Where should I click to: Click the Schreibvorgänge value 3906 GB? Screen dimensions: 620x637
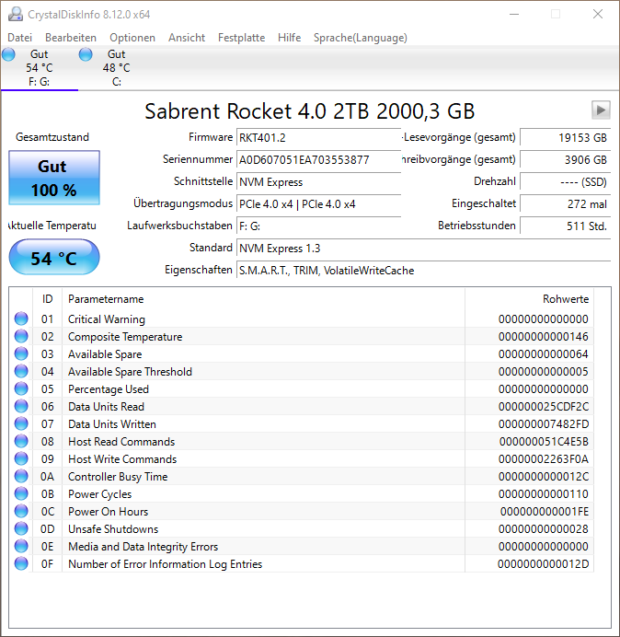565,159
